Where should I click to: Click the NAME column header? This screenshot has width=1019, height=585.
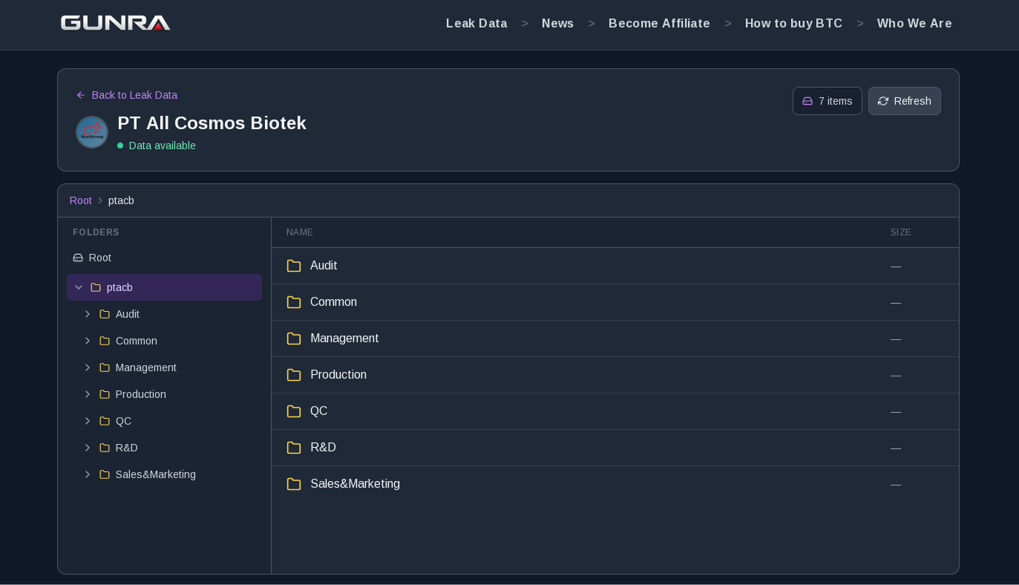click(300, 232)
